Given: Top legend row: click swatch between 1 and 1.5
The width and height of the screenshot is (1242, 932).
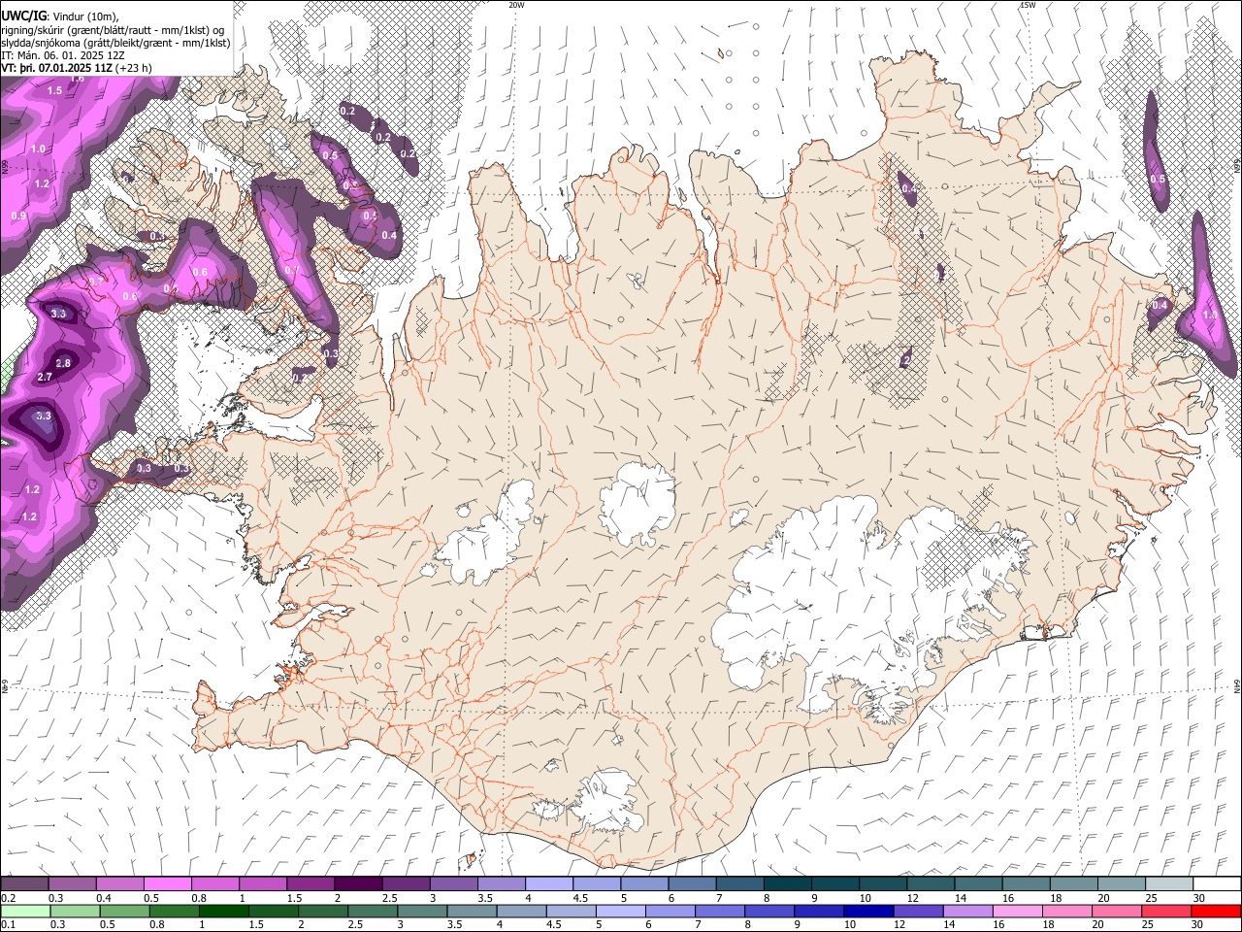Looking at the screenshot, I should [x=263, y=883].
